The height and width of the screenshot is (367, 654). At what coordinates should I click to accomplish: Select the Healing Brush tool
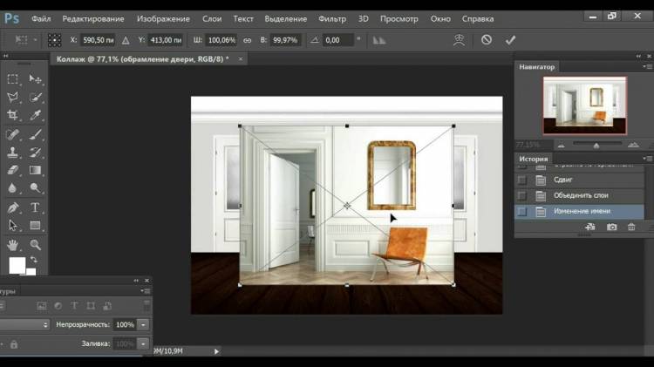click(x=12, y=134)
